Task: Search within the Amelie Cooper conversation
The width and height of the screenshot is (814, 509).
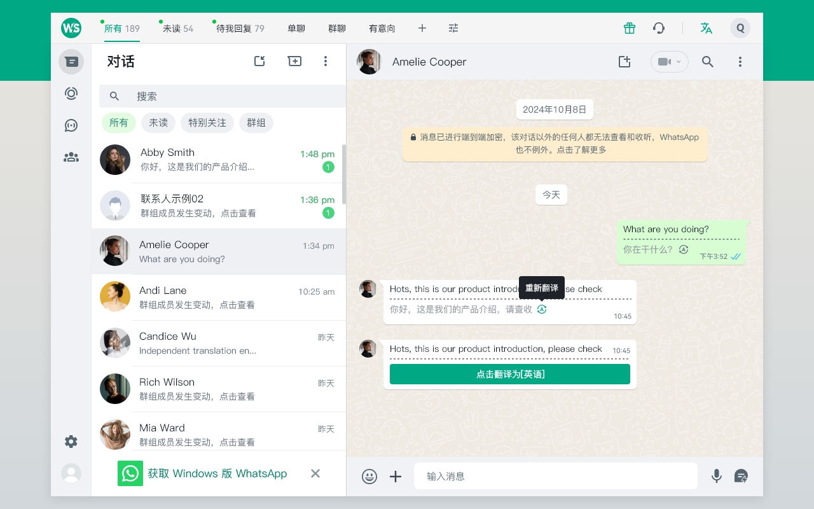Action: click(707, 62)
